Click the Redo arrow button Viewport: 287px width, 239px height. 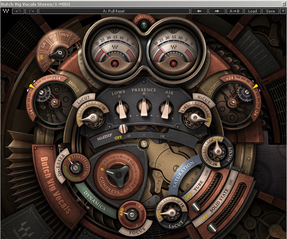tap(31, 11)
